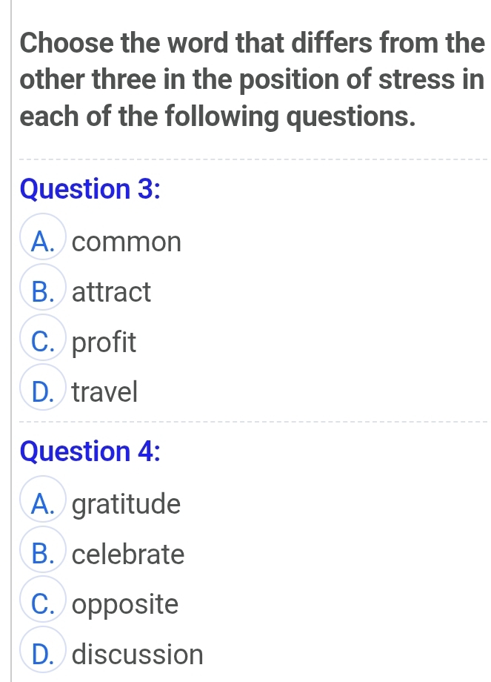Click the answer word 'opposite'
The width and height of the screenshot is (491, 682).
click(127, 605)
